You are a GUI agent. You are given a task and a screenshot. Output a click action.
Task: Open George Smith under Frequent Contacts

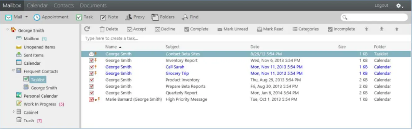pos(44,88)
